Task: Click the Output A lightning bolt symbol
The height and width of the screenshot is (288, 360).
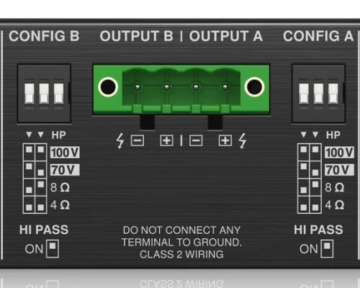Action: 243,141
